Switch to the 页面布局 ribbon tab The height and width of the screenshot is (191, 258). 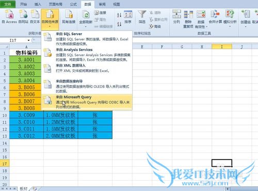click(x=56, y=4)
